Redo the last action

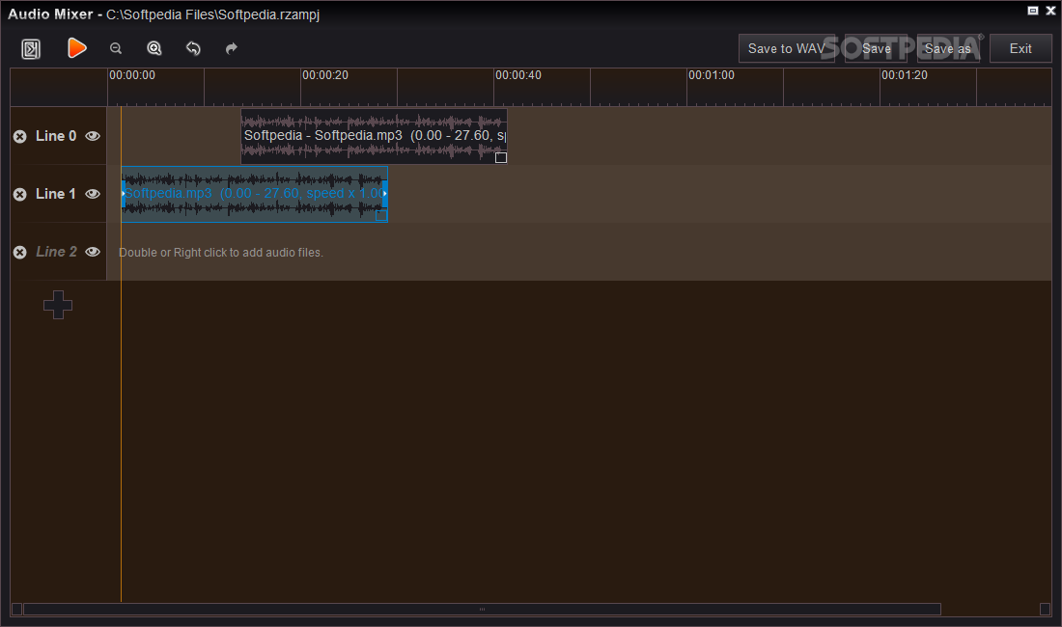pyautogui.click(x=232, y=48)
